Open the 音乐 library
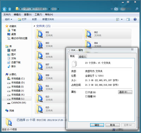 tap(12, 66)
